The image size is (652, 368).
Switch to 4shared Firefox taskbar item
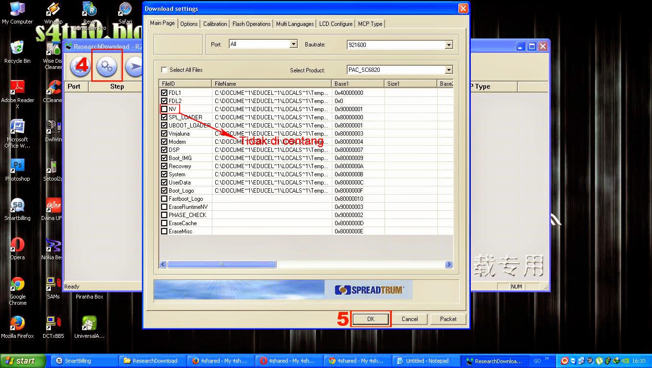221,361
